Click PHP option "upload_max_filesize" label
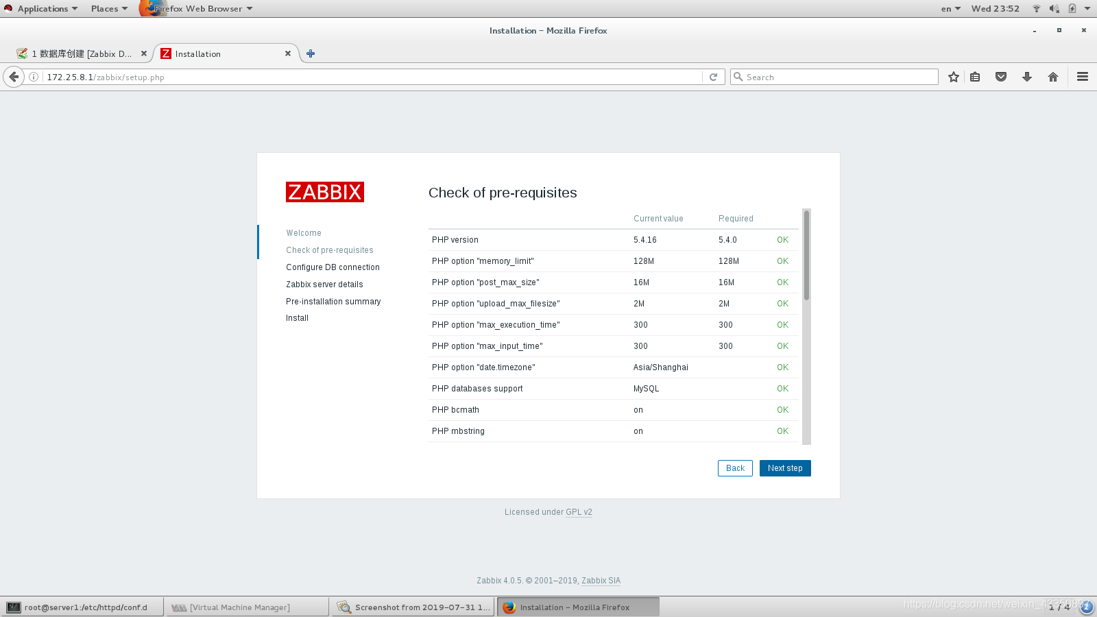The image size is (1097, 617). tap(496, 304)
